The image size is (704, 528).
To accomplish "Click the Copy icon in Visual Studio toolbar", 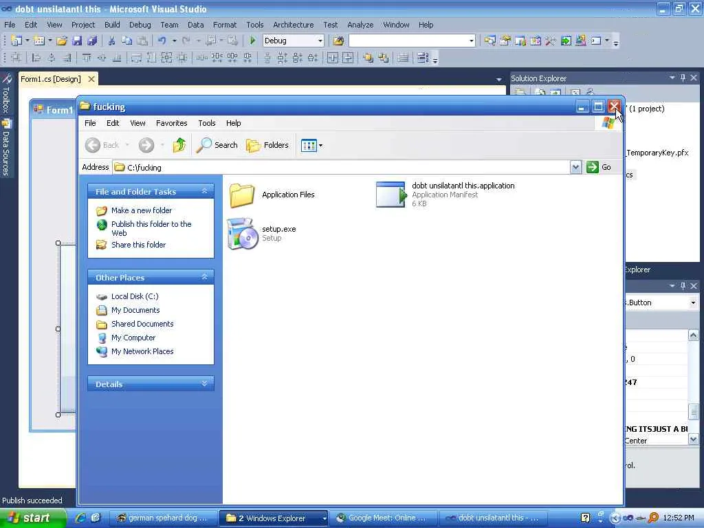I will coord(127,41).
